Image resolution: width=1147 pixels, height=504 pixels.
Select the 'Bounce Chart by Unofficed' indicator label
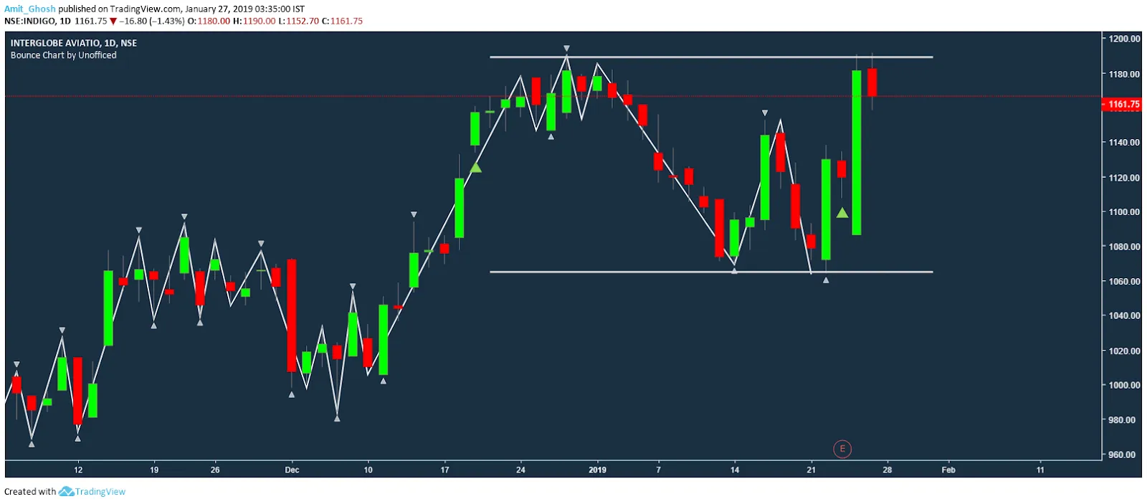point(63,55)
